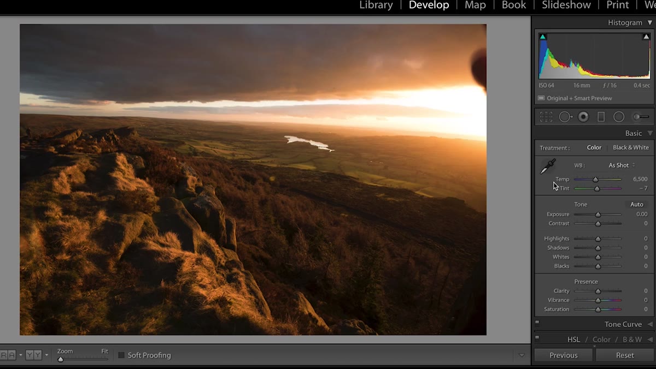Click the landscape photo in the preview

[x=253, y=180]
